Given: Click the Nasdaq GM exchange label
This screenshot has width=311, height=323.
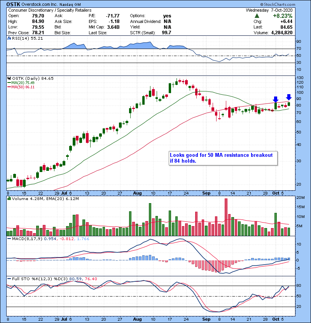Looking at the screenshot, I should tap(70, 4).
